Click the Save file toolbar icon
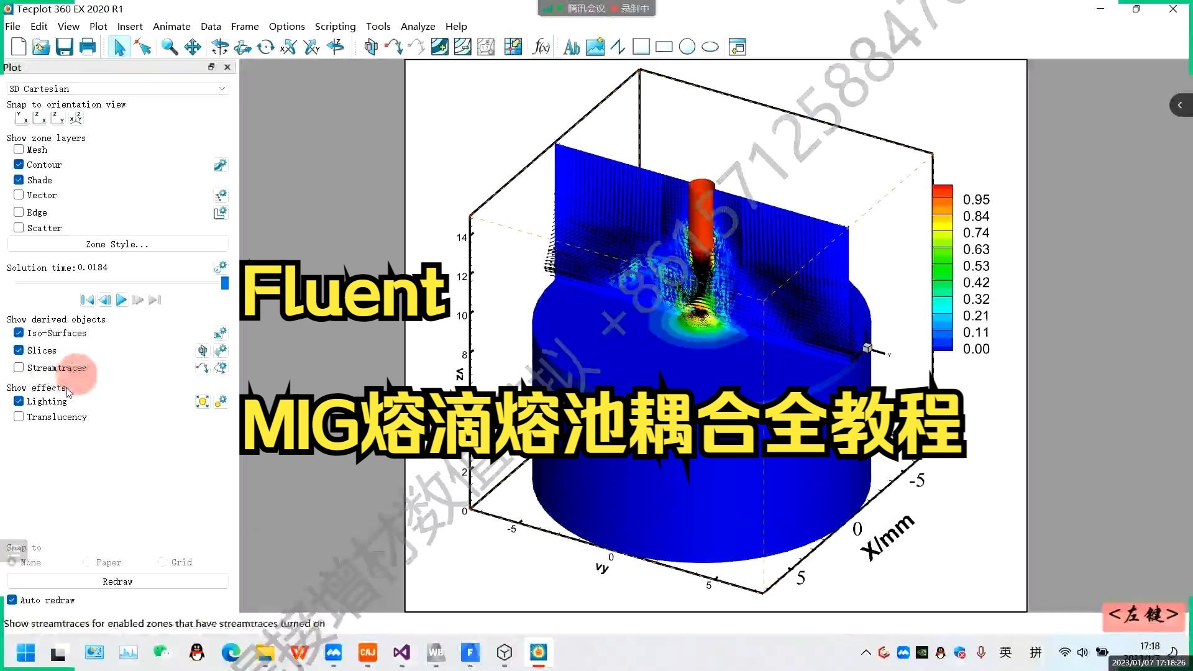Screen dimensions: 1193x671 65,47
